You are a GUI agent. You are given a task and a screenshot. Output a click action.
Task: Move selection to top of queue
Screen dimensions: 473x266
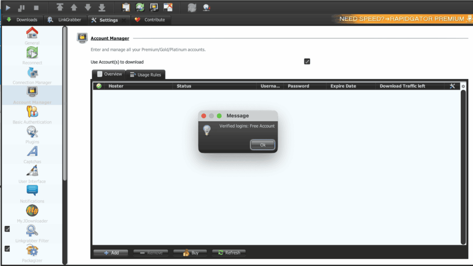(x=60, y=7)
